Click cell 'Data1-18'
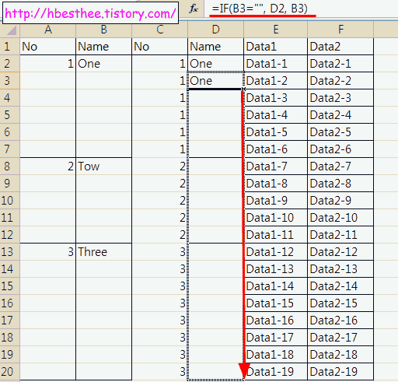Image resolution: width=398 pixels, height=382 pixels. click(x=276, y=355)
